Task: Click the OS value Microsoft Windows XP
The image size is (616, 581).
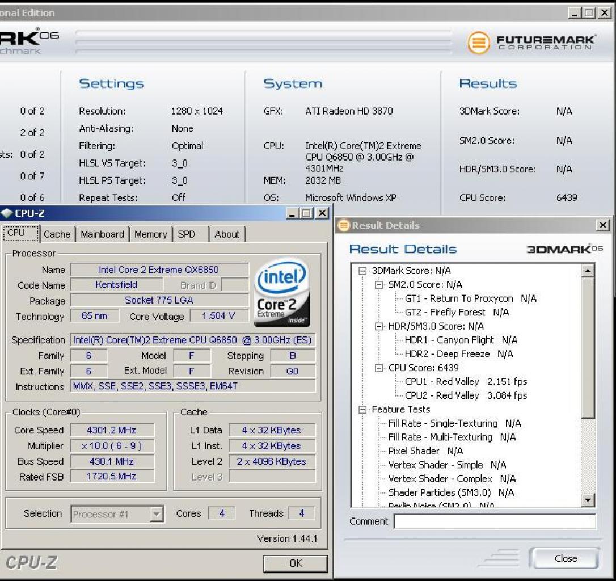Action: [x=351, y=197]
